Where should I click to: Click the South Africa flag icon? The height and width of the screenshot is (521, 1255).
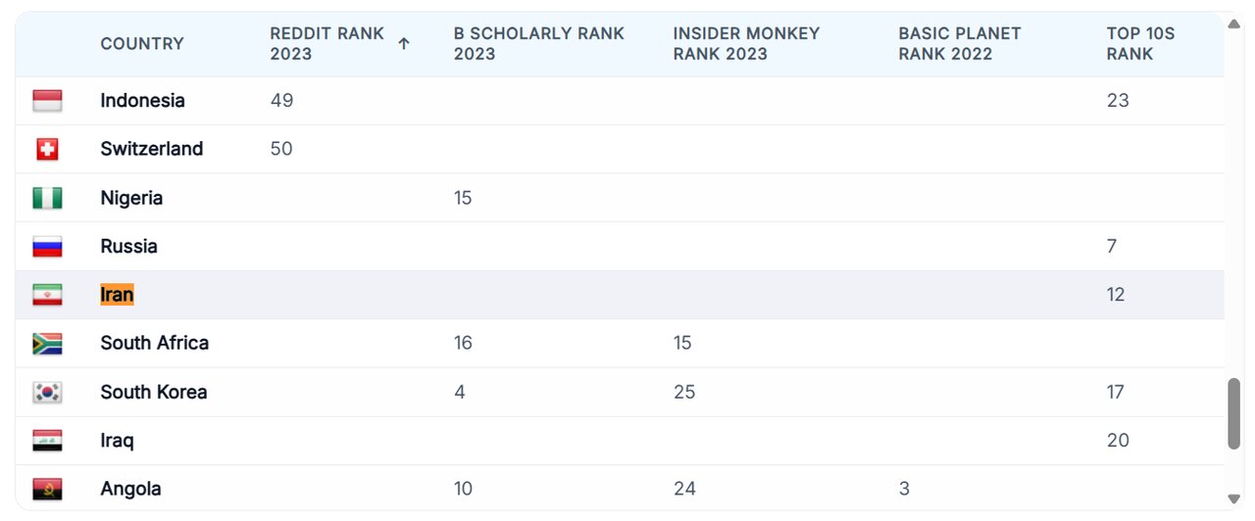coord(47,344)
